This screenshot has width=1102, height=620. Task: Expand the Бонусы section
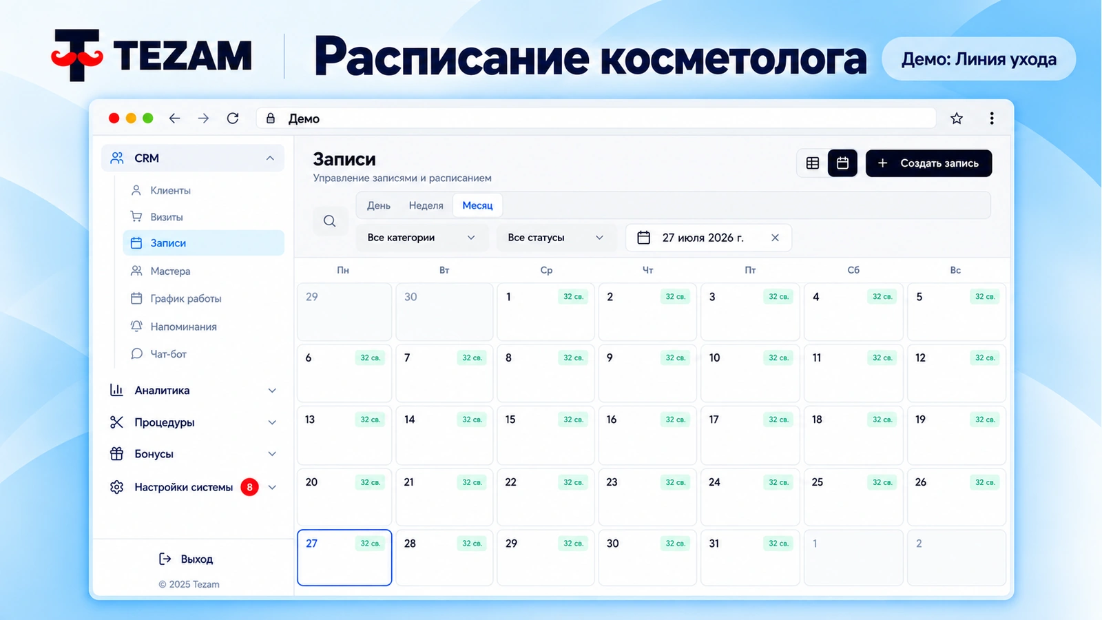click(x=193, y=454)
